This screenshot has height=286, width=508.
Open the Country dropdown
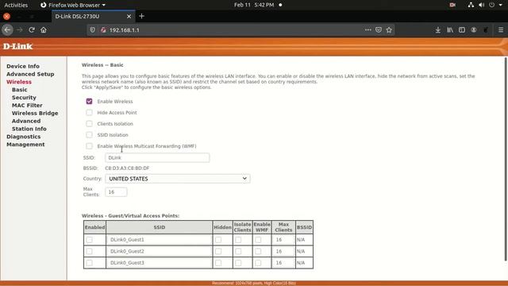pyautogui.click(x=178, y=179)
